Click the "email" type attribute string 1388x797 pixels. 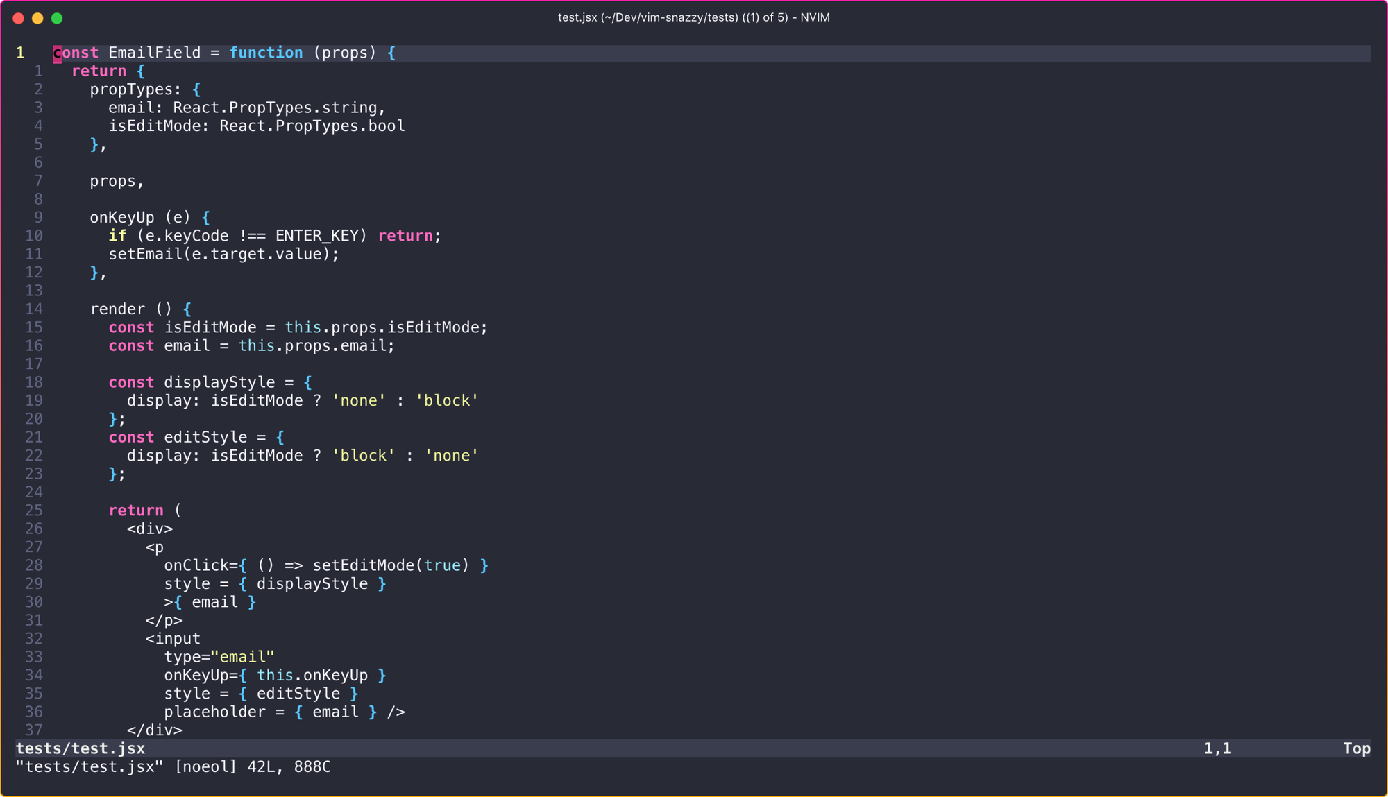tap(242, 657)
